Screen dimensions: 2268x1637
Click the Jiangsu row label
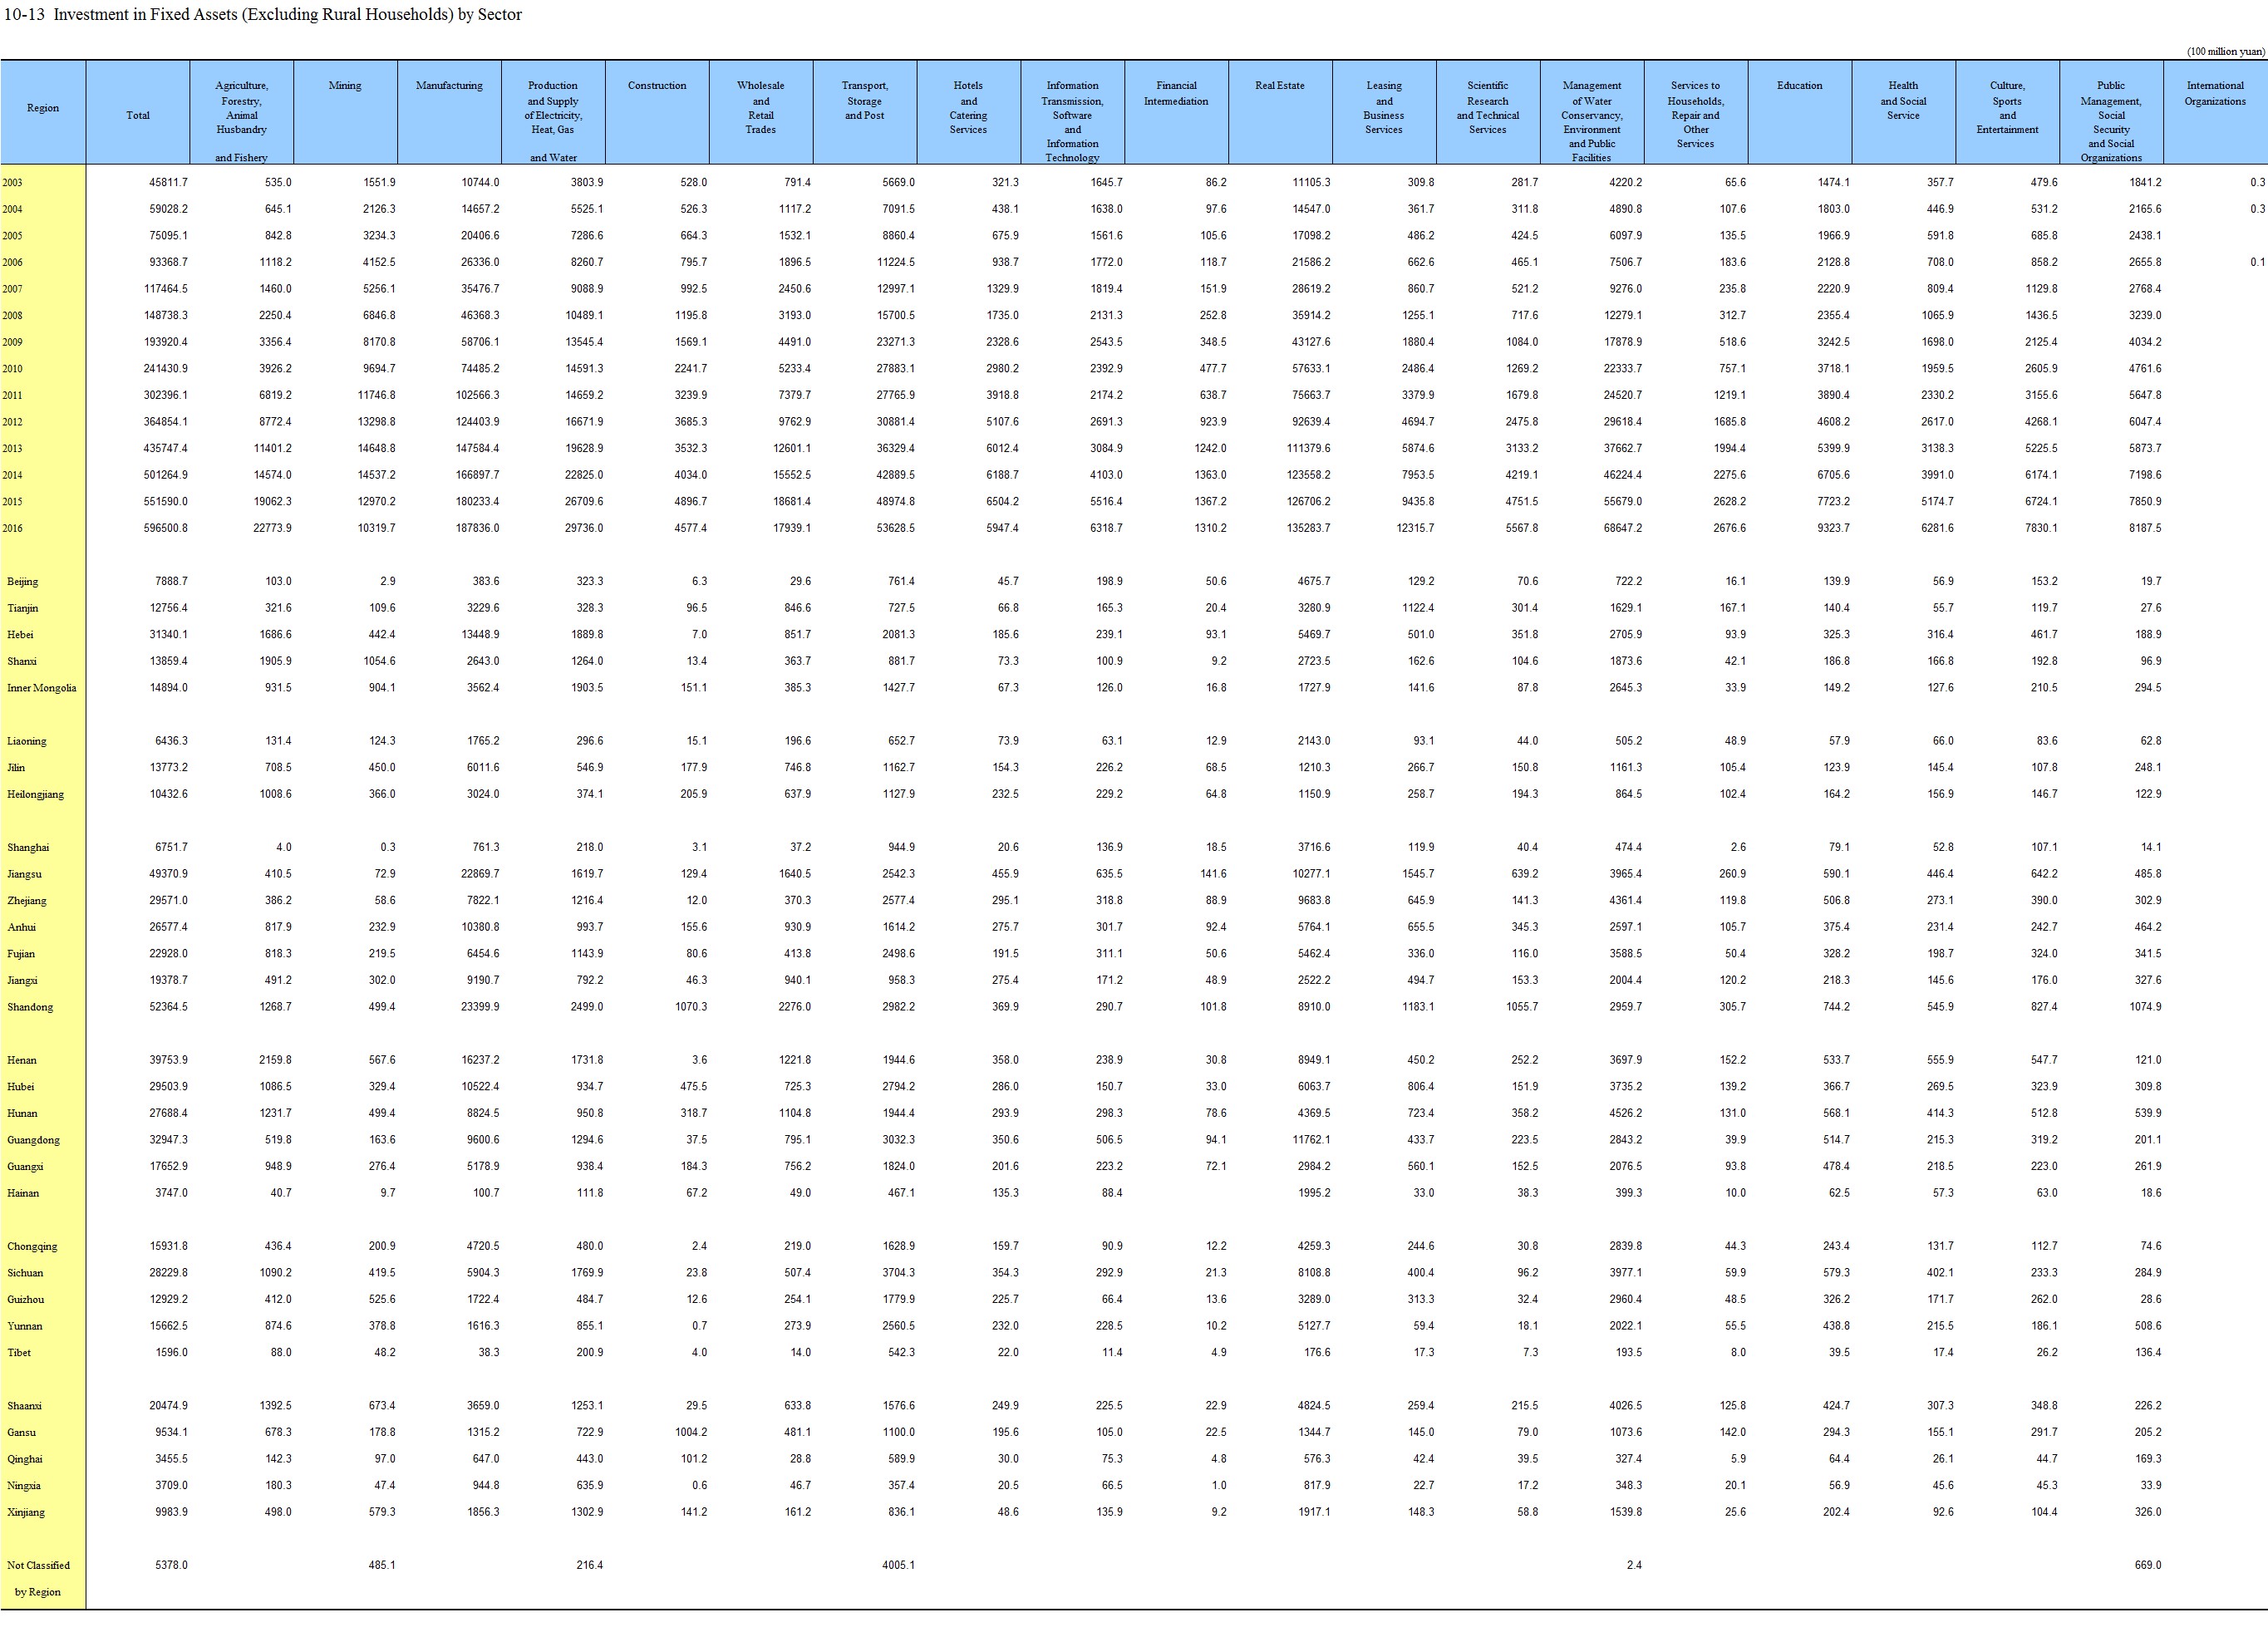[x=24, y=874]
